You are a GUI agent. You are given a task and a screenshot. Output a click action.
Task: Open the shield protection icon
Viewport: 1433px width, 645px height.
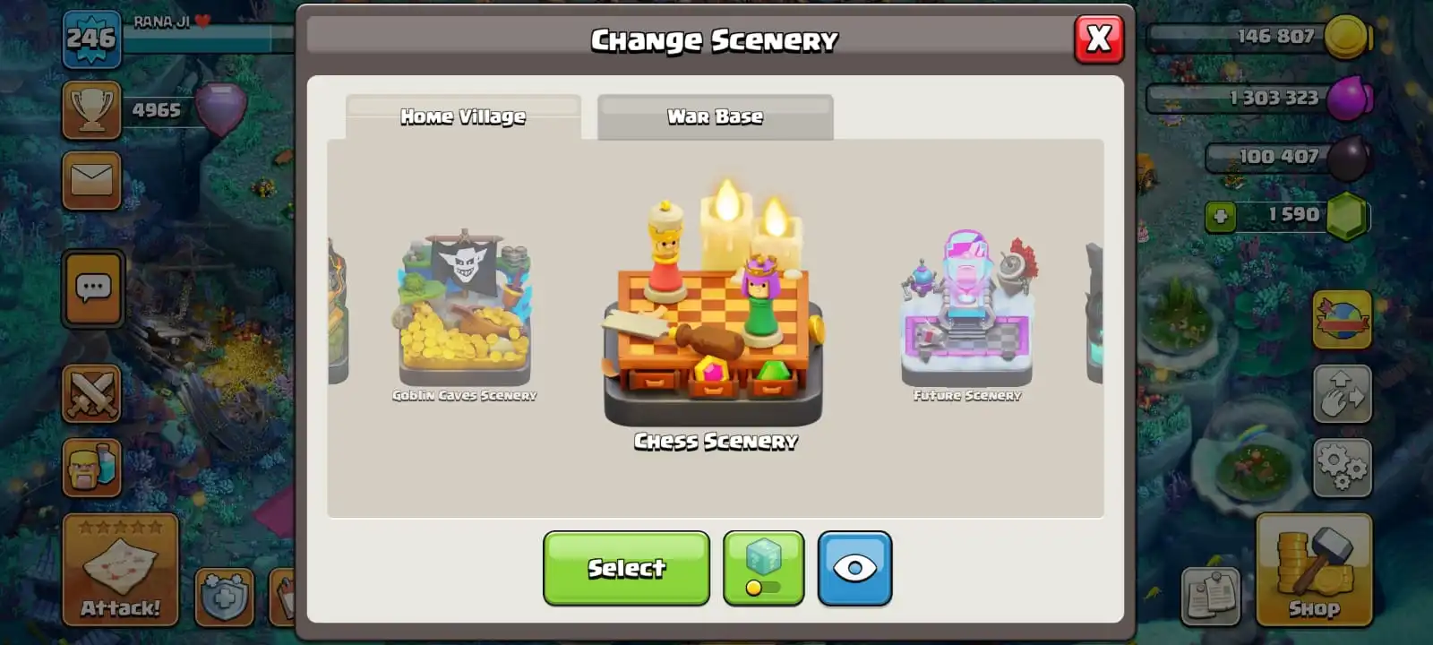click(x=224, y=596)
